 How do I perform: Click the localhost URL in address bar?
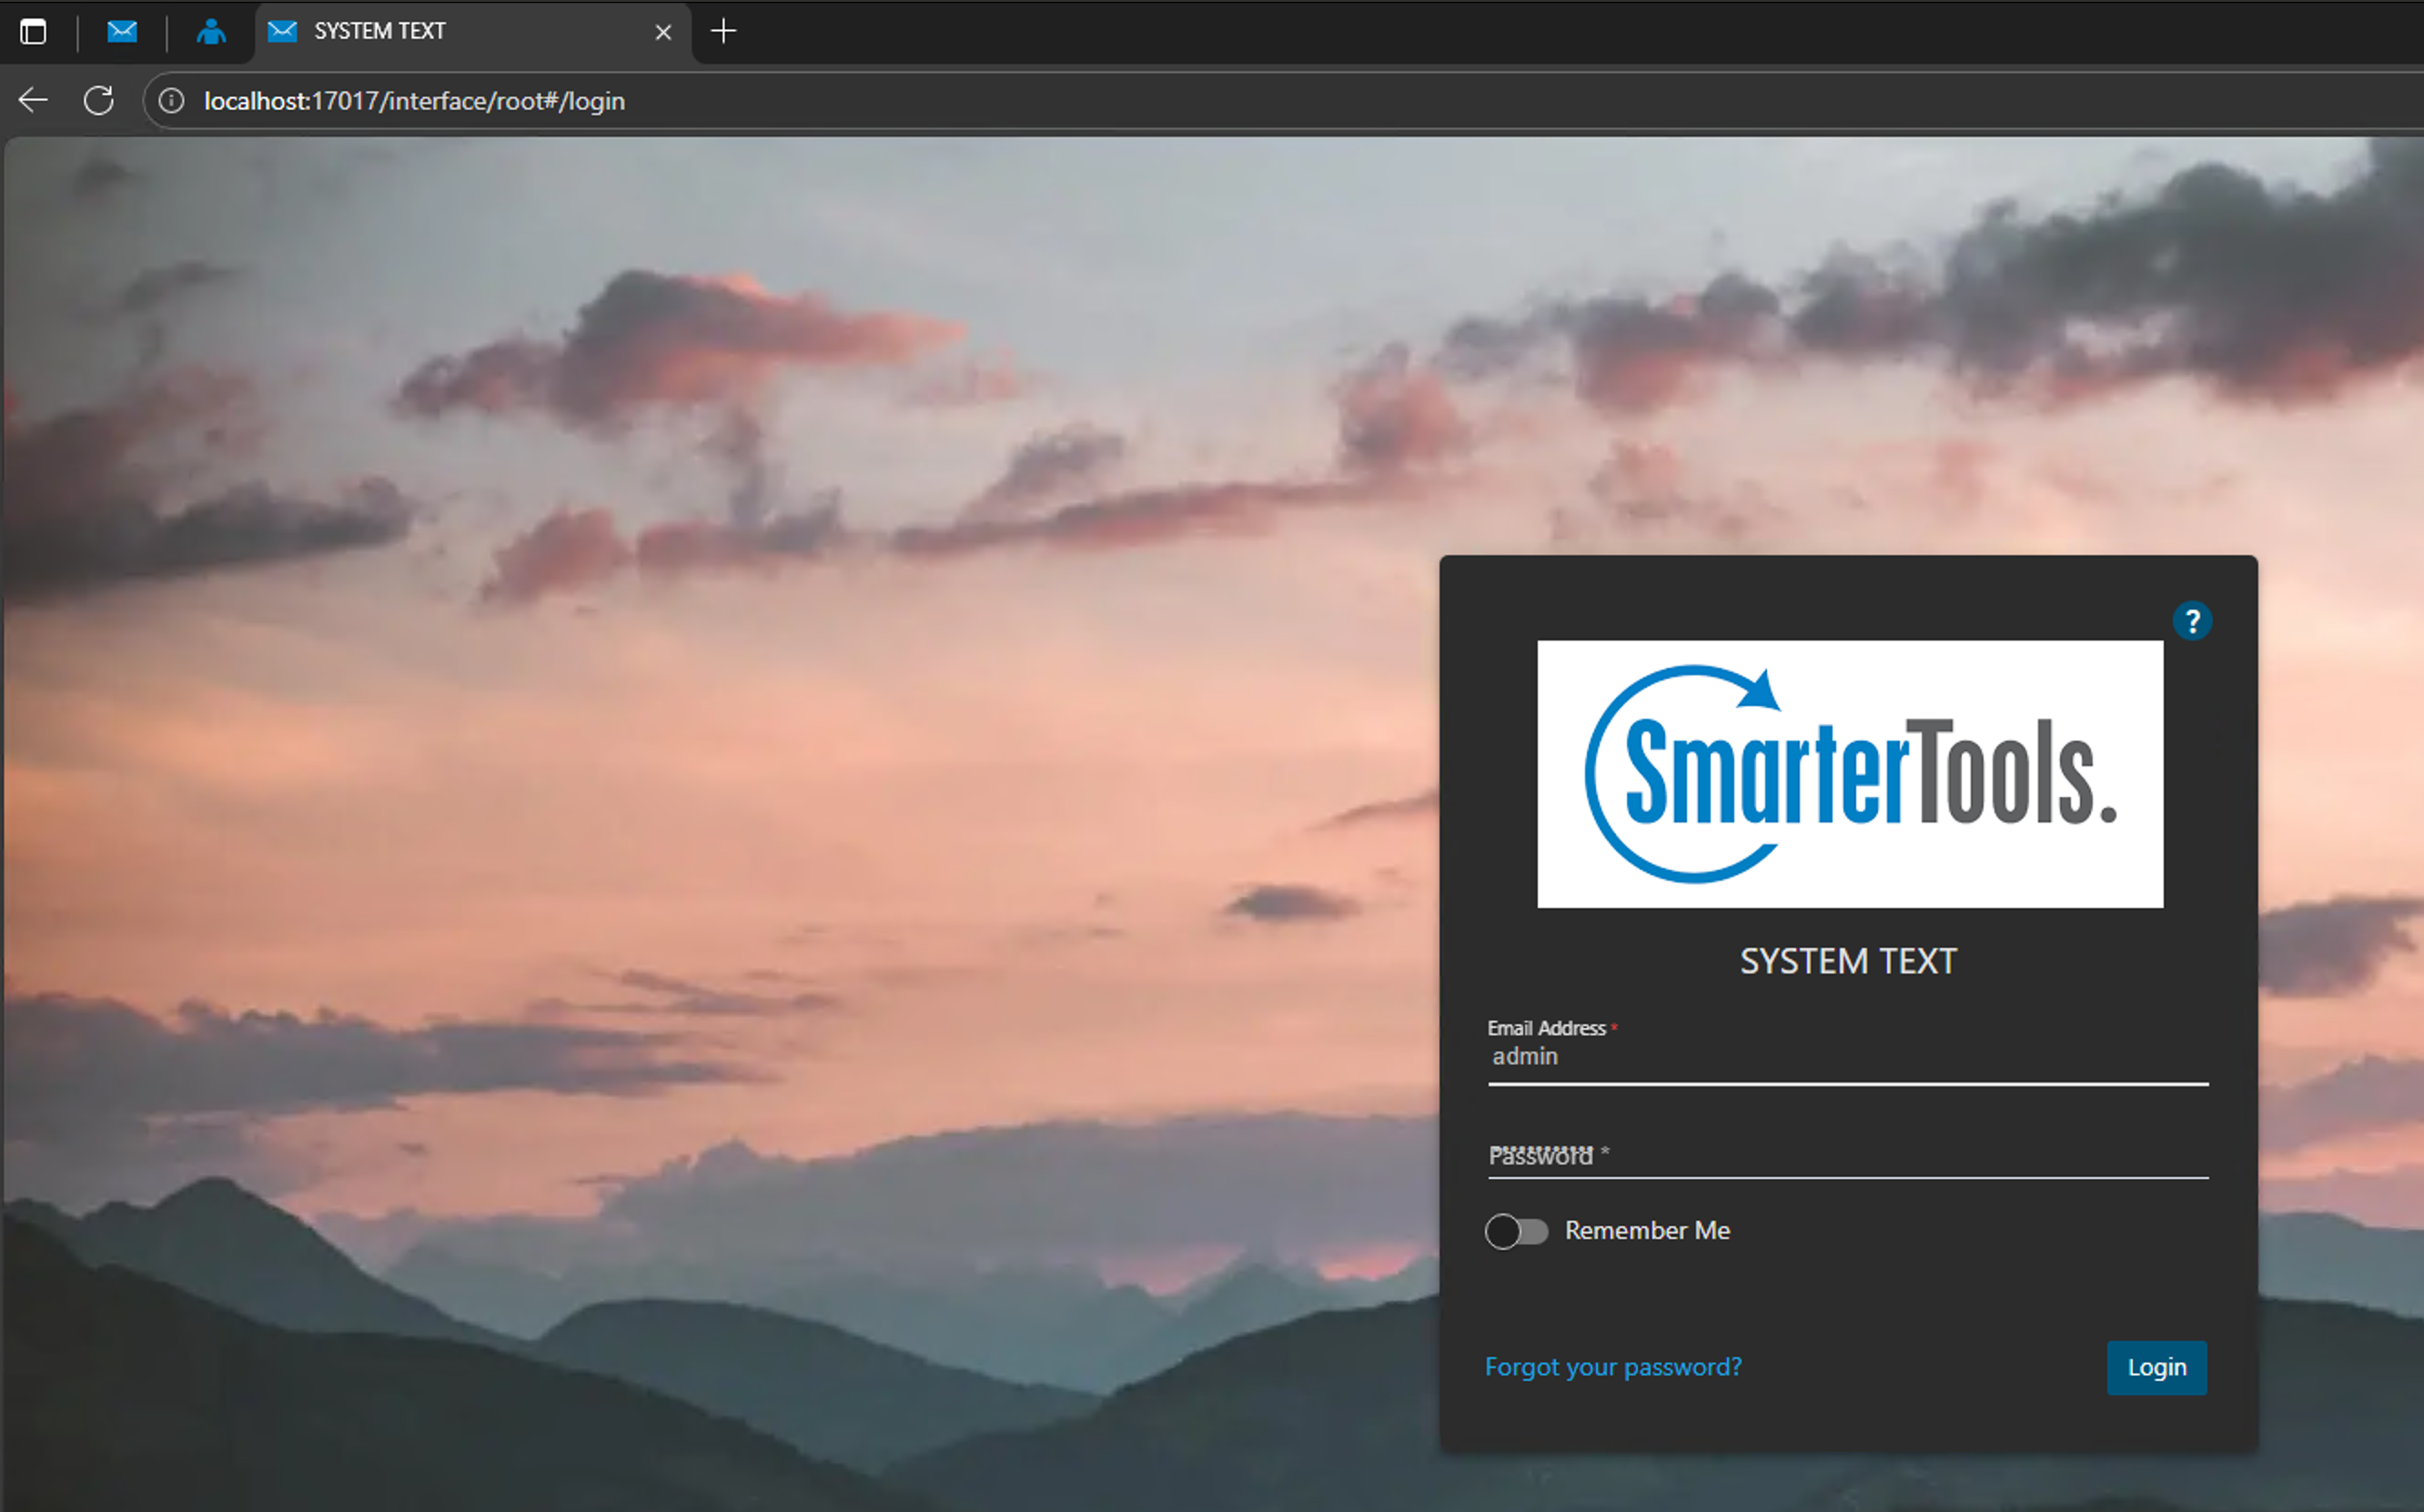[x=414, y=101]
